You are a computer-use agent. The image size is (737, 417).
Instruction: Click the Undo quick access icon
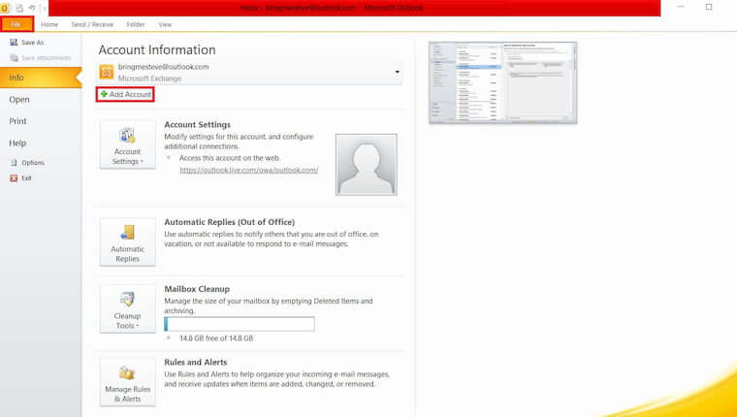coord(32,8)
